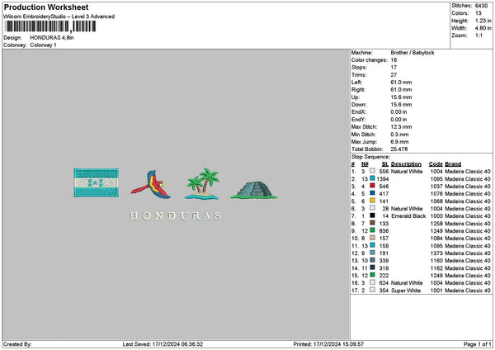
Task: Click the Natural White swatch in stop 1
Action: 373,171
